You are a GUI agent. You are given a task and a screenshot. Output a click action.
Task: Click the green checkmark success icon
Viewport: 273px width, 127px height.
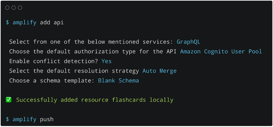[9, 100]
